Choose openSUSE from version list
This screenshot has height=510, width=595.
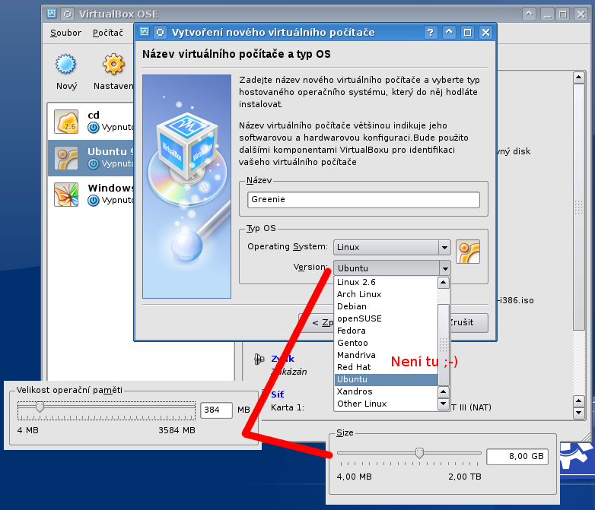[386, 318]
